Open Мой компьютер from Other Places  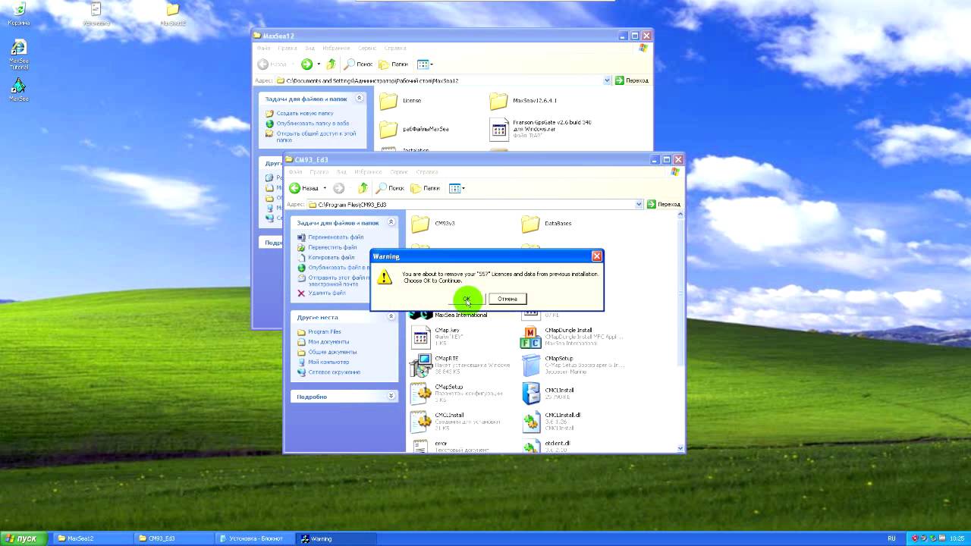pyautogui.click(x=328, y=362)
